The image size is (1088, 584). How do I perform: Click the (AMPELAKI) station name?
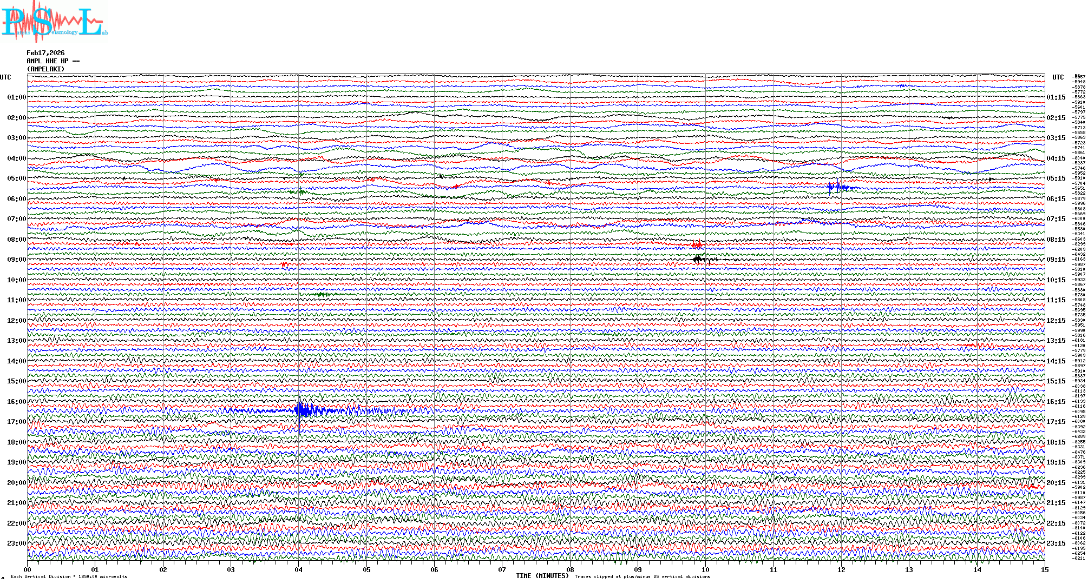[x=45, y=69]
